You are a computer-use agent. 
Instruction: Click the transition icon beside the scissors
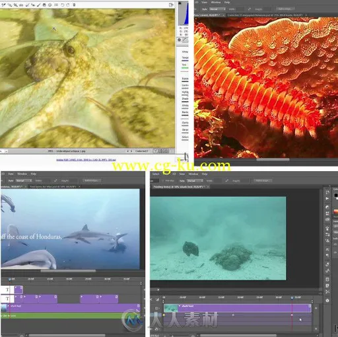tap(157, 299)
